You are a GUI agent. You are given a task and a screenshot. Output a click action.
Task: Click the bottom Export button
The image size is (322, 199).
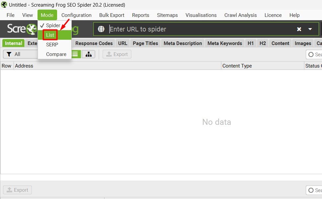tap(18, 190)
